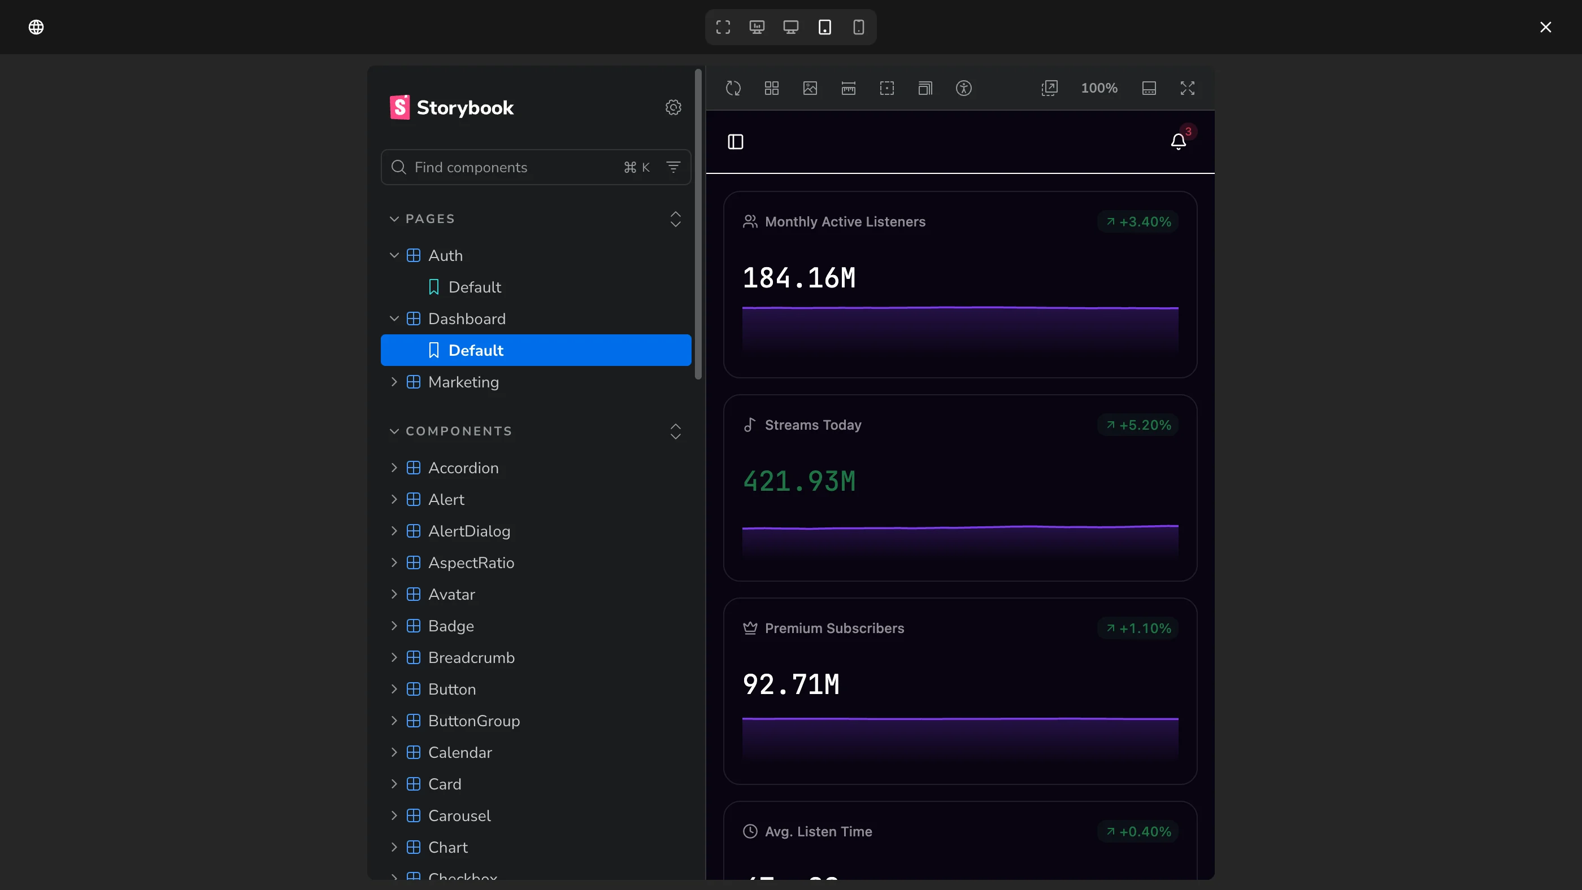
Task: Open the accessibility vision simulator icon
Action: pyautogui.click(x=963, y=89)
